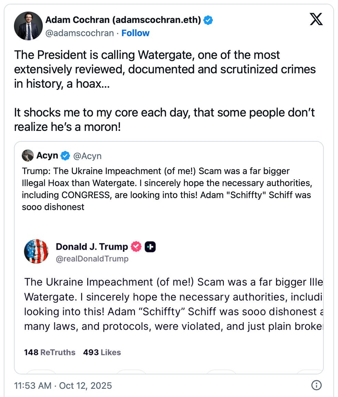
Task: Click the @Acyn handle
Action: (x=87, y=156)
